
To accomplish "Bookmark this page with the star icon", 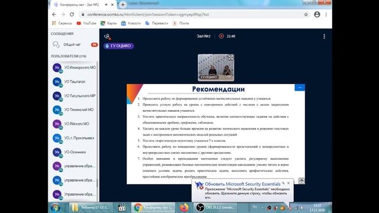I will point(306,14).
